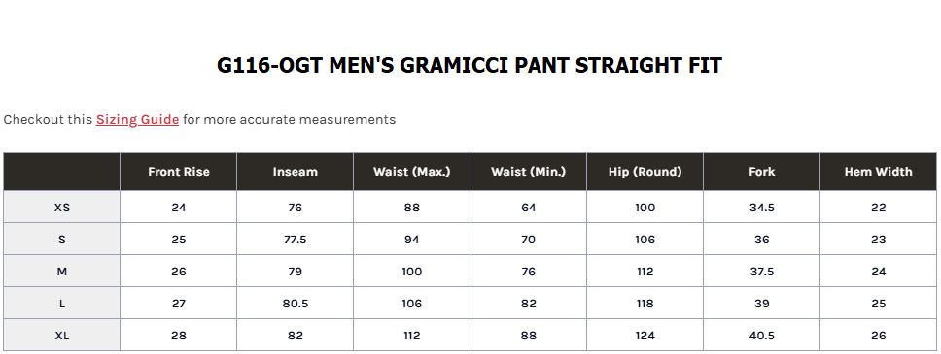Open the Sizing Guide link
Image resolution: width=941 pixels, height=354 pixels.
point(137,120)
